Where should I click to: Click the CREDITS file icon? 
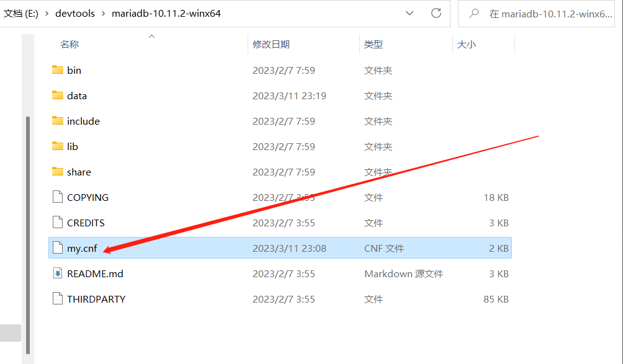pos(58,222)
